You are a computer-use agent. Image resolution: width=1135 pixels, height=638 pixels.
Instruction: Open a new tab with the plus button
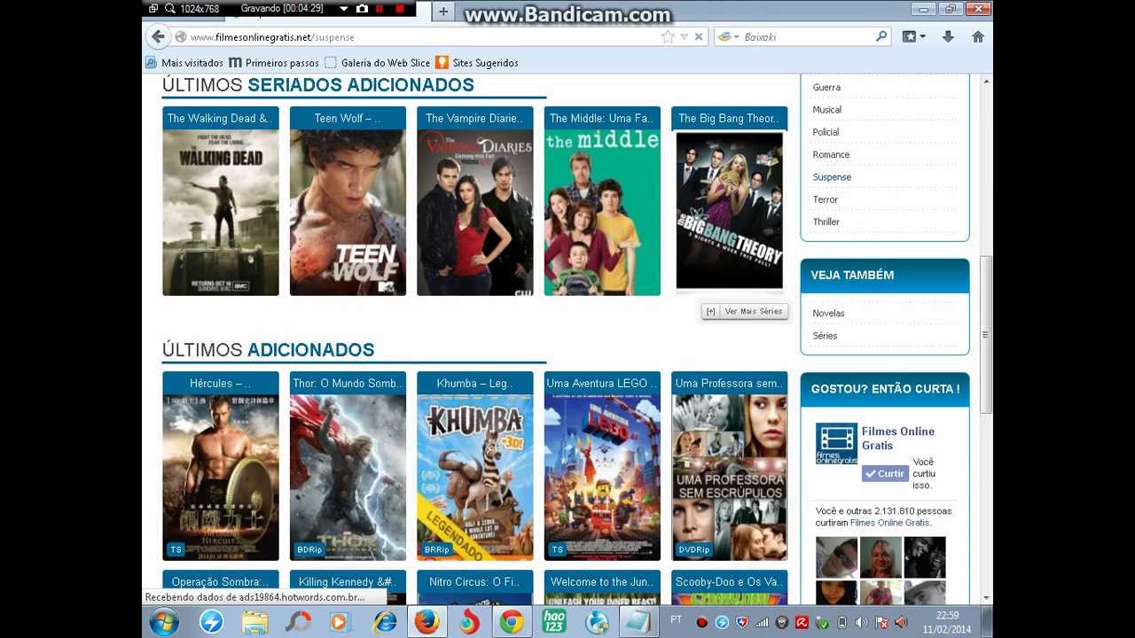coord(443,12)
